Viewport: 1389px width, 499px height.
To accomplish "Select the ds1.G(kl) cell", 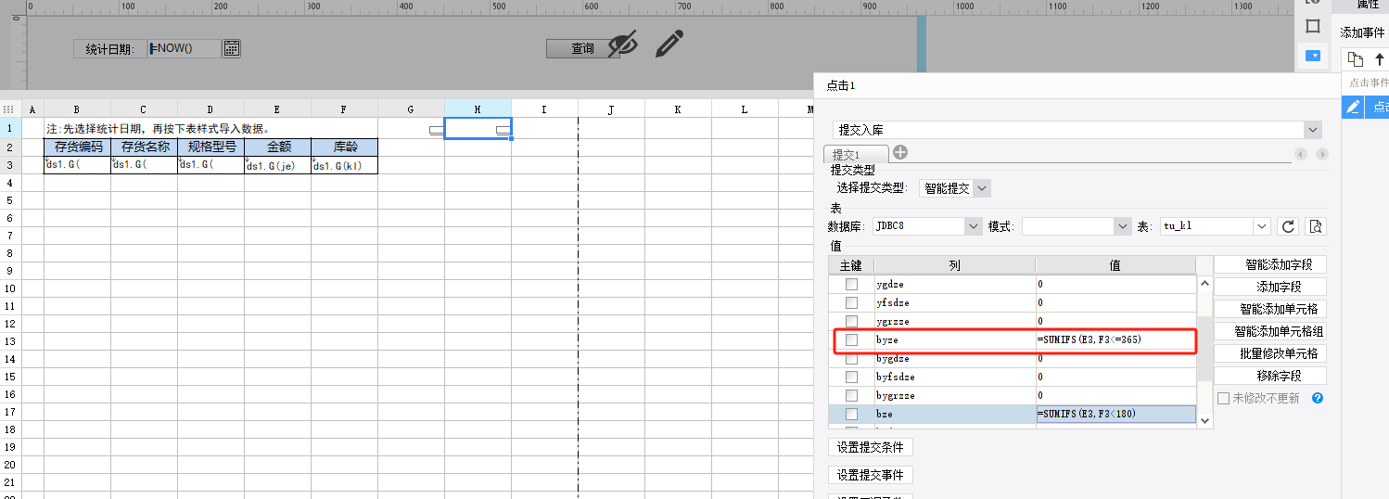I will [345, 165].
